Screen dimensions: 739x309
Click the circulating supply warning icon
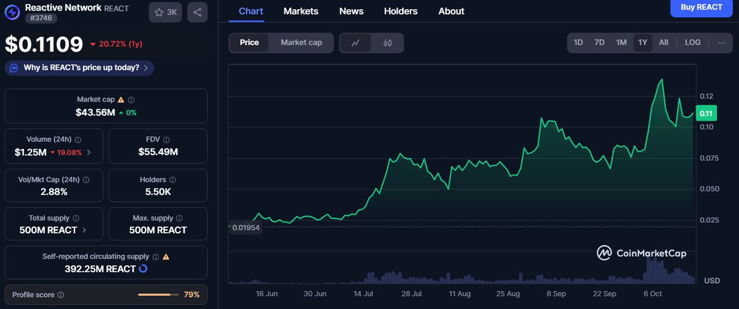166,257
